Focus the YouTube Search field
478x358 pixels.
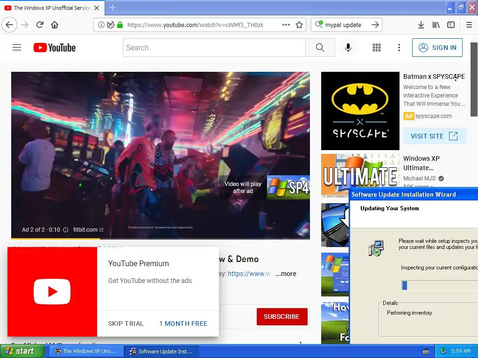click(x=214, y=48)
